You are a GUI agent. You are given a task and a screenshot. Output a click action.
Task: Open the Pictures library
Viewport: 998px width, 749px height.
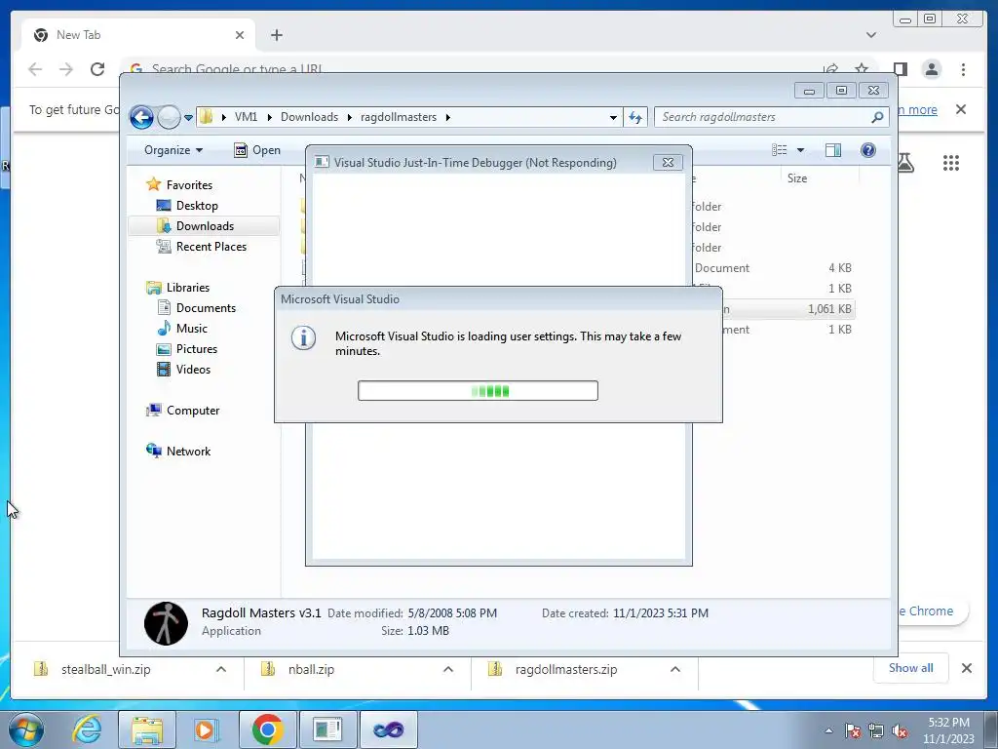(x=197, y=349)
